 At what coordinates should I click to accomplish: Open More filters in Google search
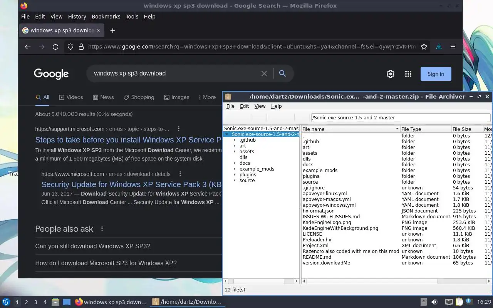207,97
